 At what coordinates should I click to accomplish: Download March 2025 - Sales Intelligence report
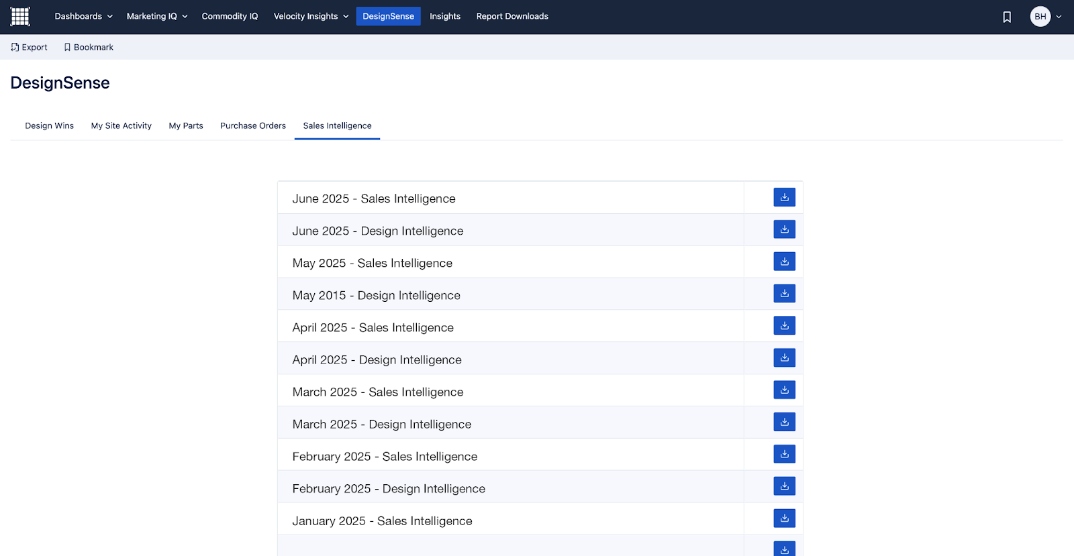(784, 390)
